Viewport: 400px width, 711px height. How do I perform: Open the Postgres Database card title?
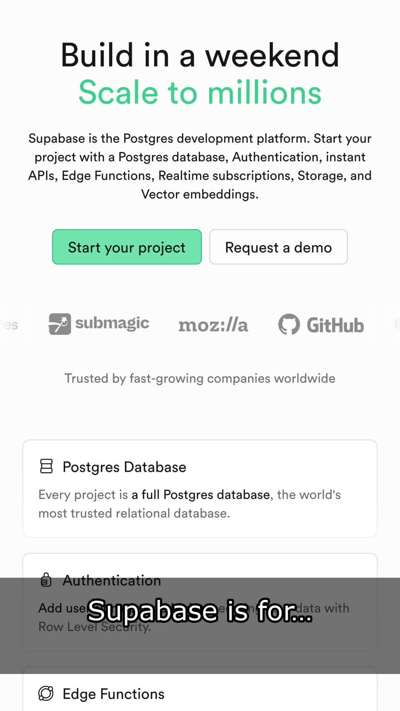pyautogui.click(x=124, y=467)
